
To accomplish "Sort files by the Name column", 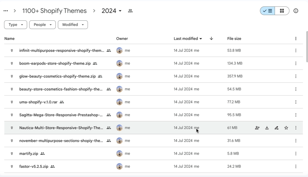I will [9, 39].
